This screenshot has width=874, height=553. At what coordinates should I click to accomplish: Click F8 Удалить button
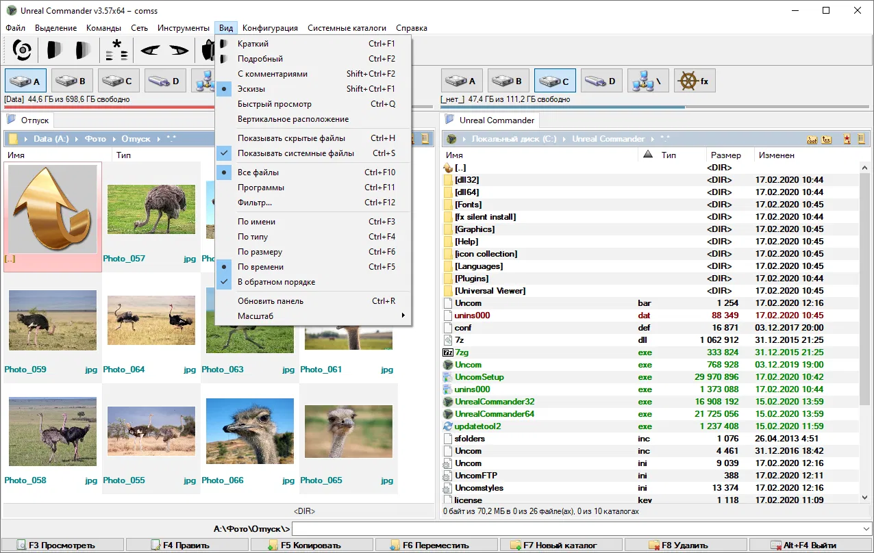[x=686, y=545]
